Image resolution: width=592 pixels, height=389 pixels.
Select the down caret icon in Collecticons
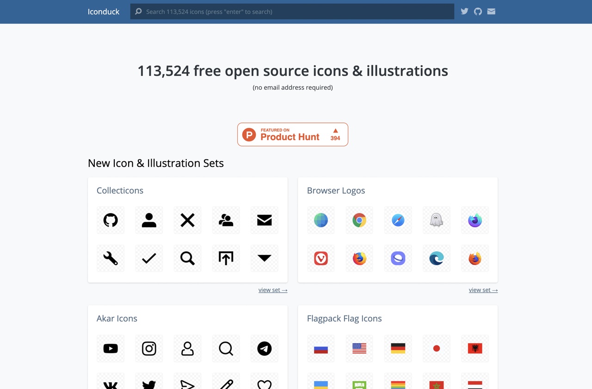click(x=265, y=258)
